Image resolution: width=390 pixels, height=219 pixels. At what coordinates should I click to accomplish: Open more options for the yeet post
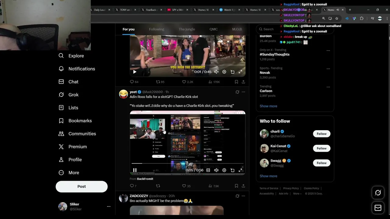tap(243, 92)
